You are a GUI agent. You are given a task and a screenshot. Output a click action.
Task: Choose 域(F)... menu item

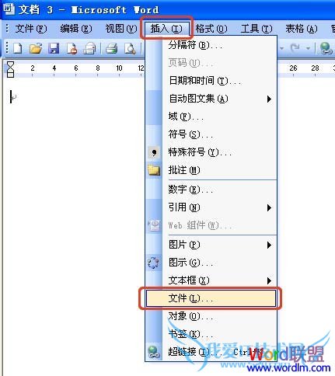click(x=211, y=117)
